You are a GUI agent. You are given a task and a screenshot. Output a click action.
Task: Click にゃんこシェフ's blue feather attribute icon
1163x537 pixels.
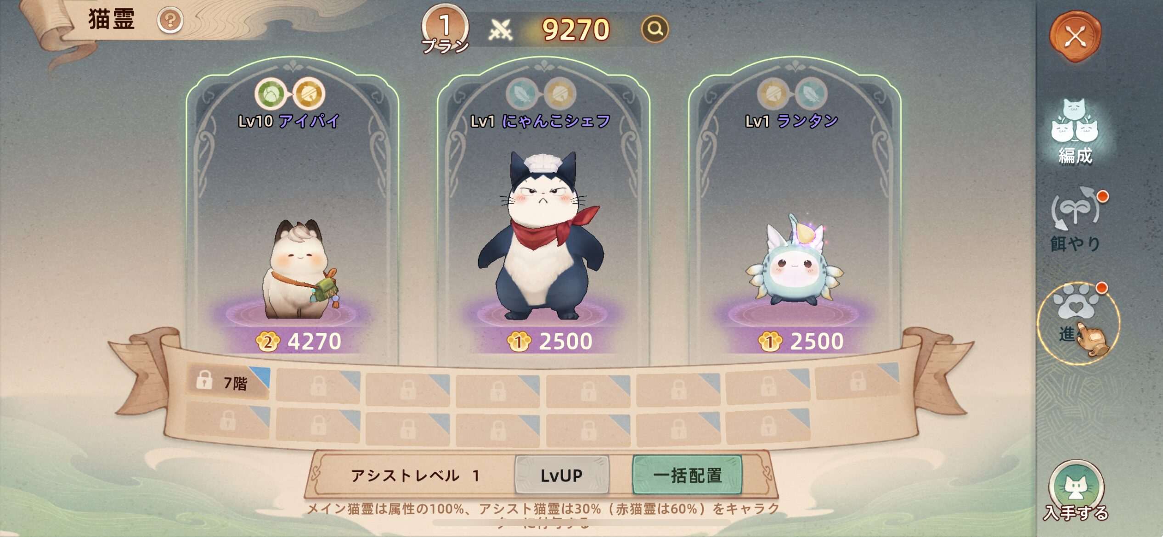[521, 94]
